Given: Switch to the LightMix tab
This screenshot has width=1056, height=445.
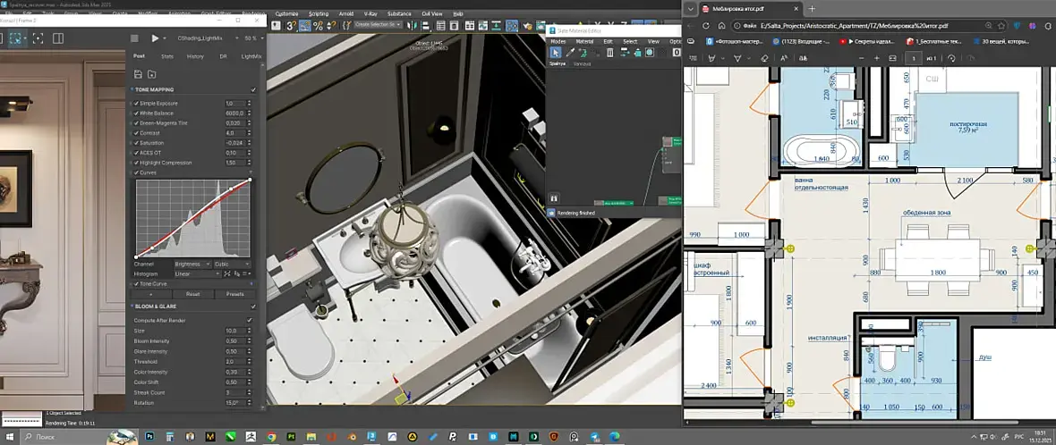Looking at the screenshot, I should 251,56.
